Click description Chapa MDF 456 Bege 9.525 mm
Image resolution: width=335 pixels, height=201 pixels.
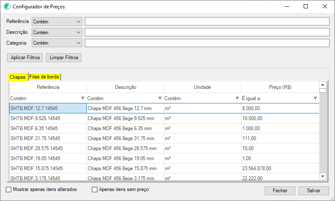point(125,118)
